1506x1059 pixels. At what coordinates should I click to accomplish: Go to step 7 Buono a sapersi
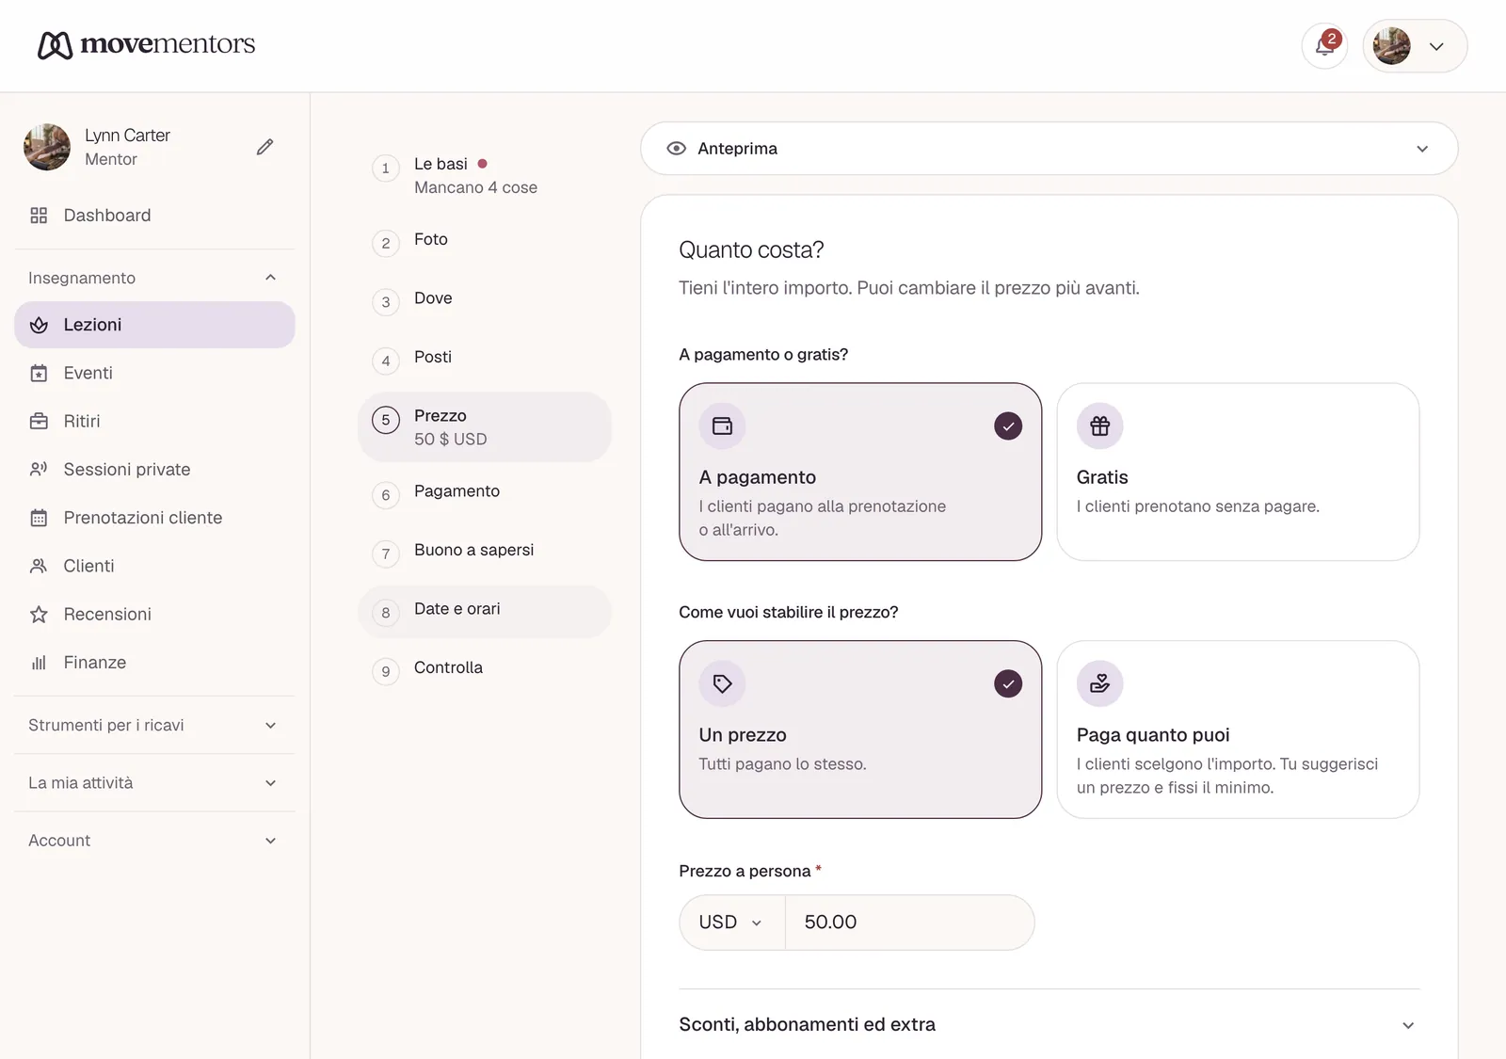coord(485,552)
